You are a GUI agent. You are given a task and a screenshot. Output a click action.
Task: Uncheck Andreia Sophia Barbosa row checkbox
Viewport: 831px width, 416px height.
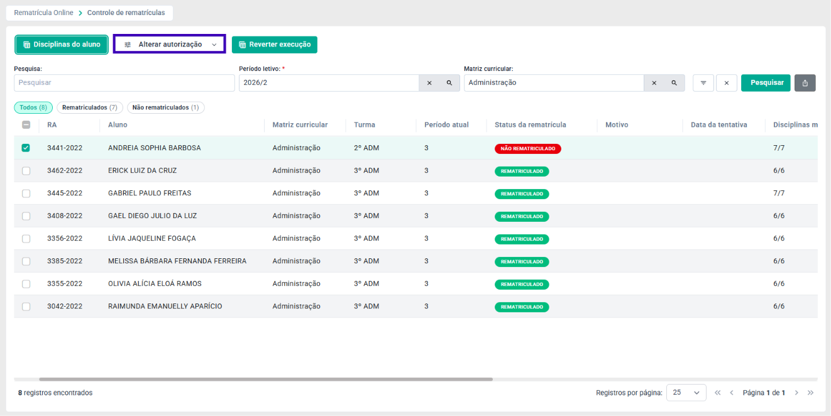[x=26, y=148]
